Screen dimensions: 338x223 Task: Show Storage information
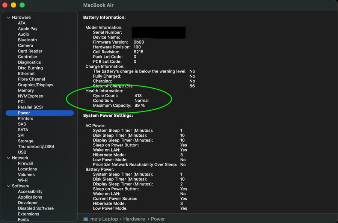tap(26, 141)
